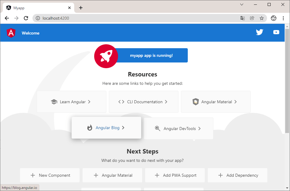Image resolution: width=290 pixels, height=191 pixels.
Task: Select the Add Dependency step
Action: click(238, 175)
